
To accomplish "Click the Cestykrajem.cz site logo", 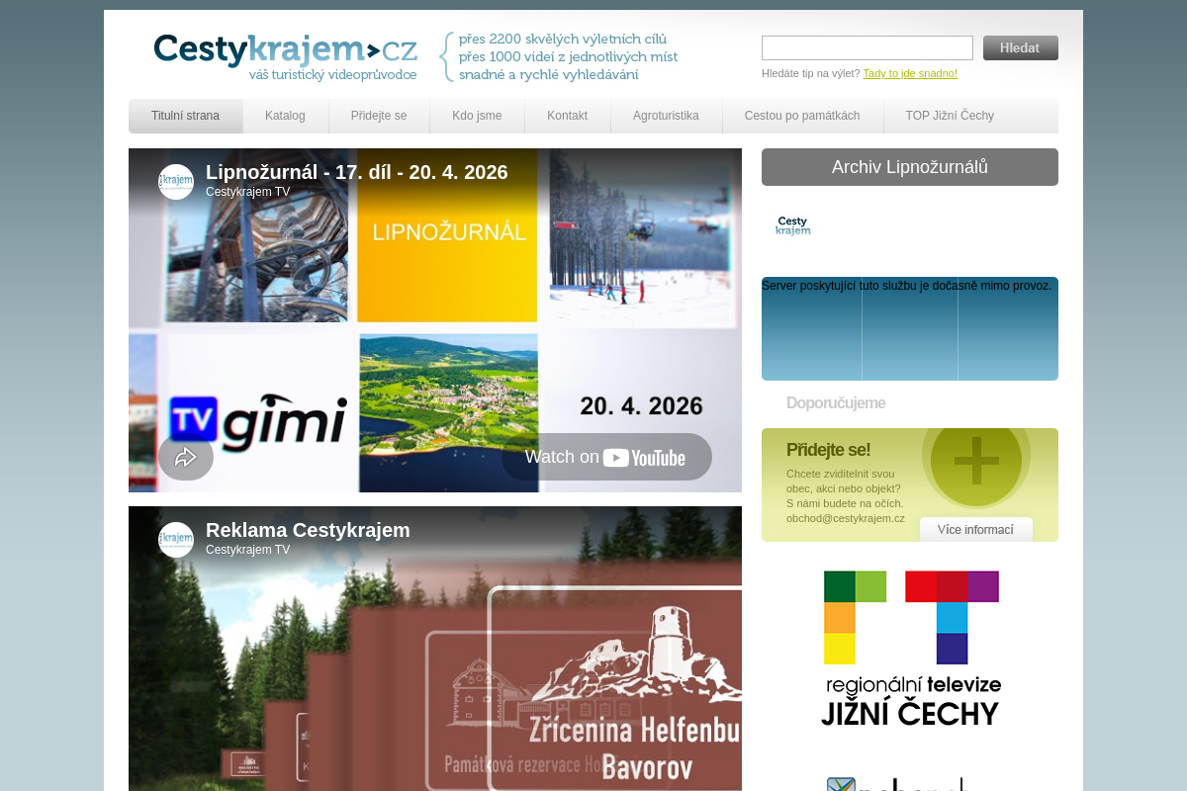I will pos(285,55).
